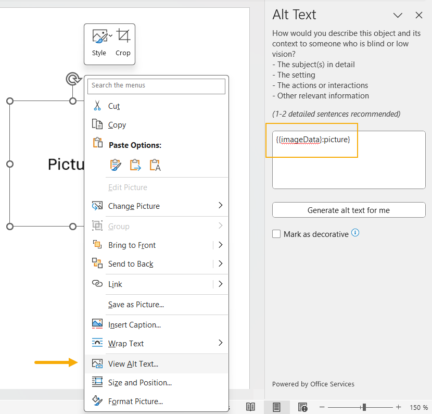The height and width of the screenshot is (414, 432).
Task: Open the Change Picture submenu
Action: [156, 206]
